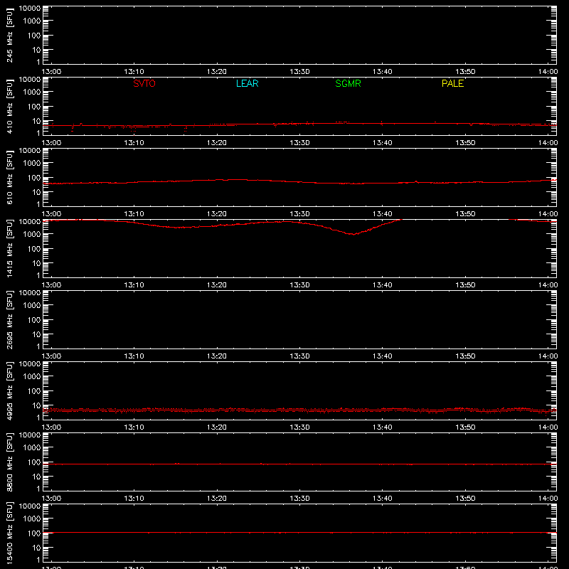Screen dimensions: 569x569
Task: Click the green SGMR station label
Action: click(348, 83)
